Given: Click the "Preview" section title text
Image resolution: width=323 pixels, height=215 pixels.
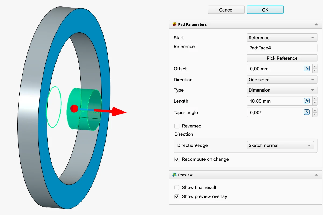Looking at the screenshot, I should [185, 175].
